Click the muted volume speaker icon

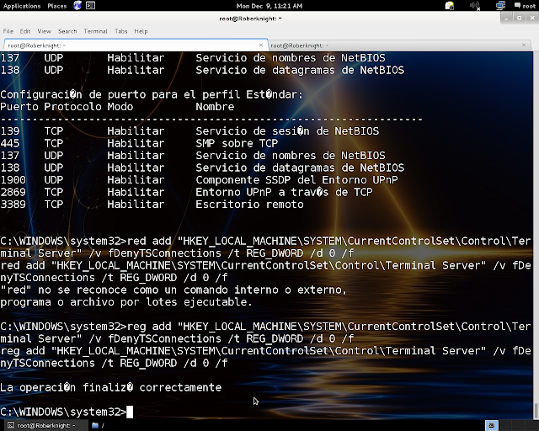point(475,6)
